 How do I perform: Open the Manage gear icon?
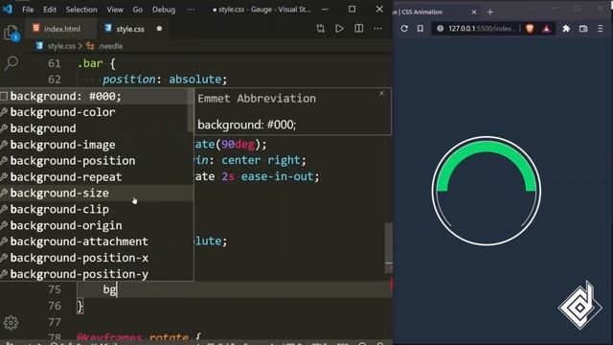(x=11, y=323)
